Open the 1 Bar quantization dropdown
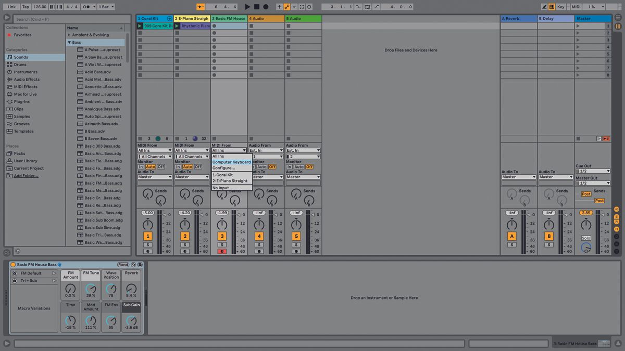This screenshot has width=625, height=351. click(x=106, y=7)
